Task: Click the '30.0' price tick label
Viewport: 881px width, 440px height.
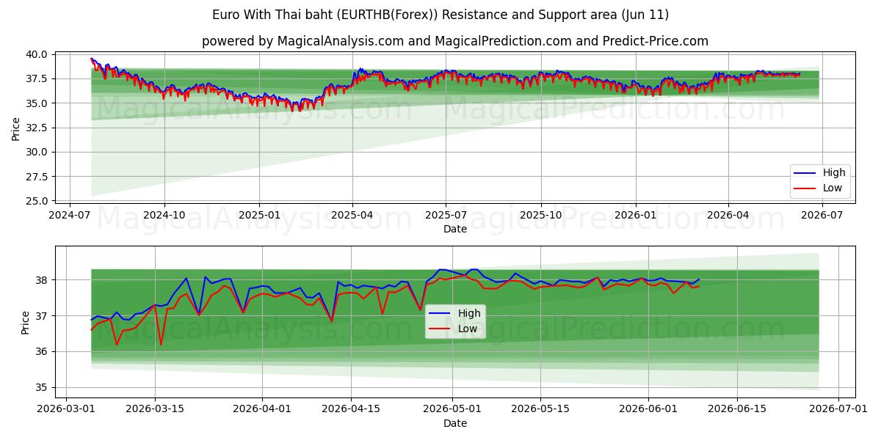Action: pyautogui.click(x=38, y=152)
